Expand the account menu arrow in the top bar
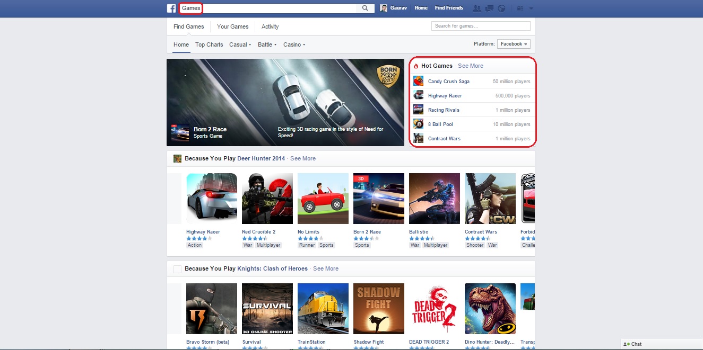This screenshot has width=703, height=350. pos(531,8)
